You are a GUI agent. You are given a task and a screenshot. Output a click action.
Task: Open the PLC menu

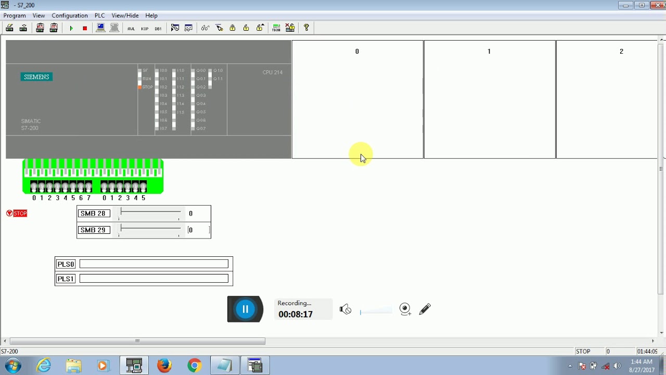pos(99,16)
